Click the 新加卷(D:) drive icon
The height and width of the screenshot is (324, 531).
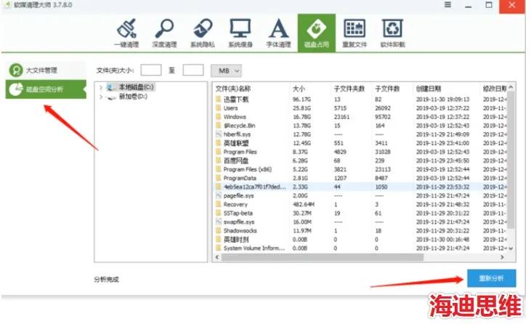coord(111,97)
